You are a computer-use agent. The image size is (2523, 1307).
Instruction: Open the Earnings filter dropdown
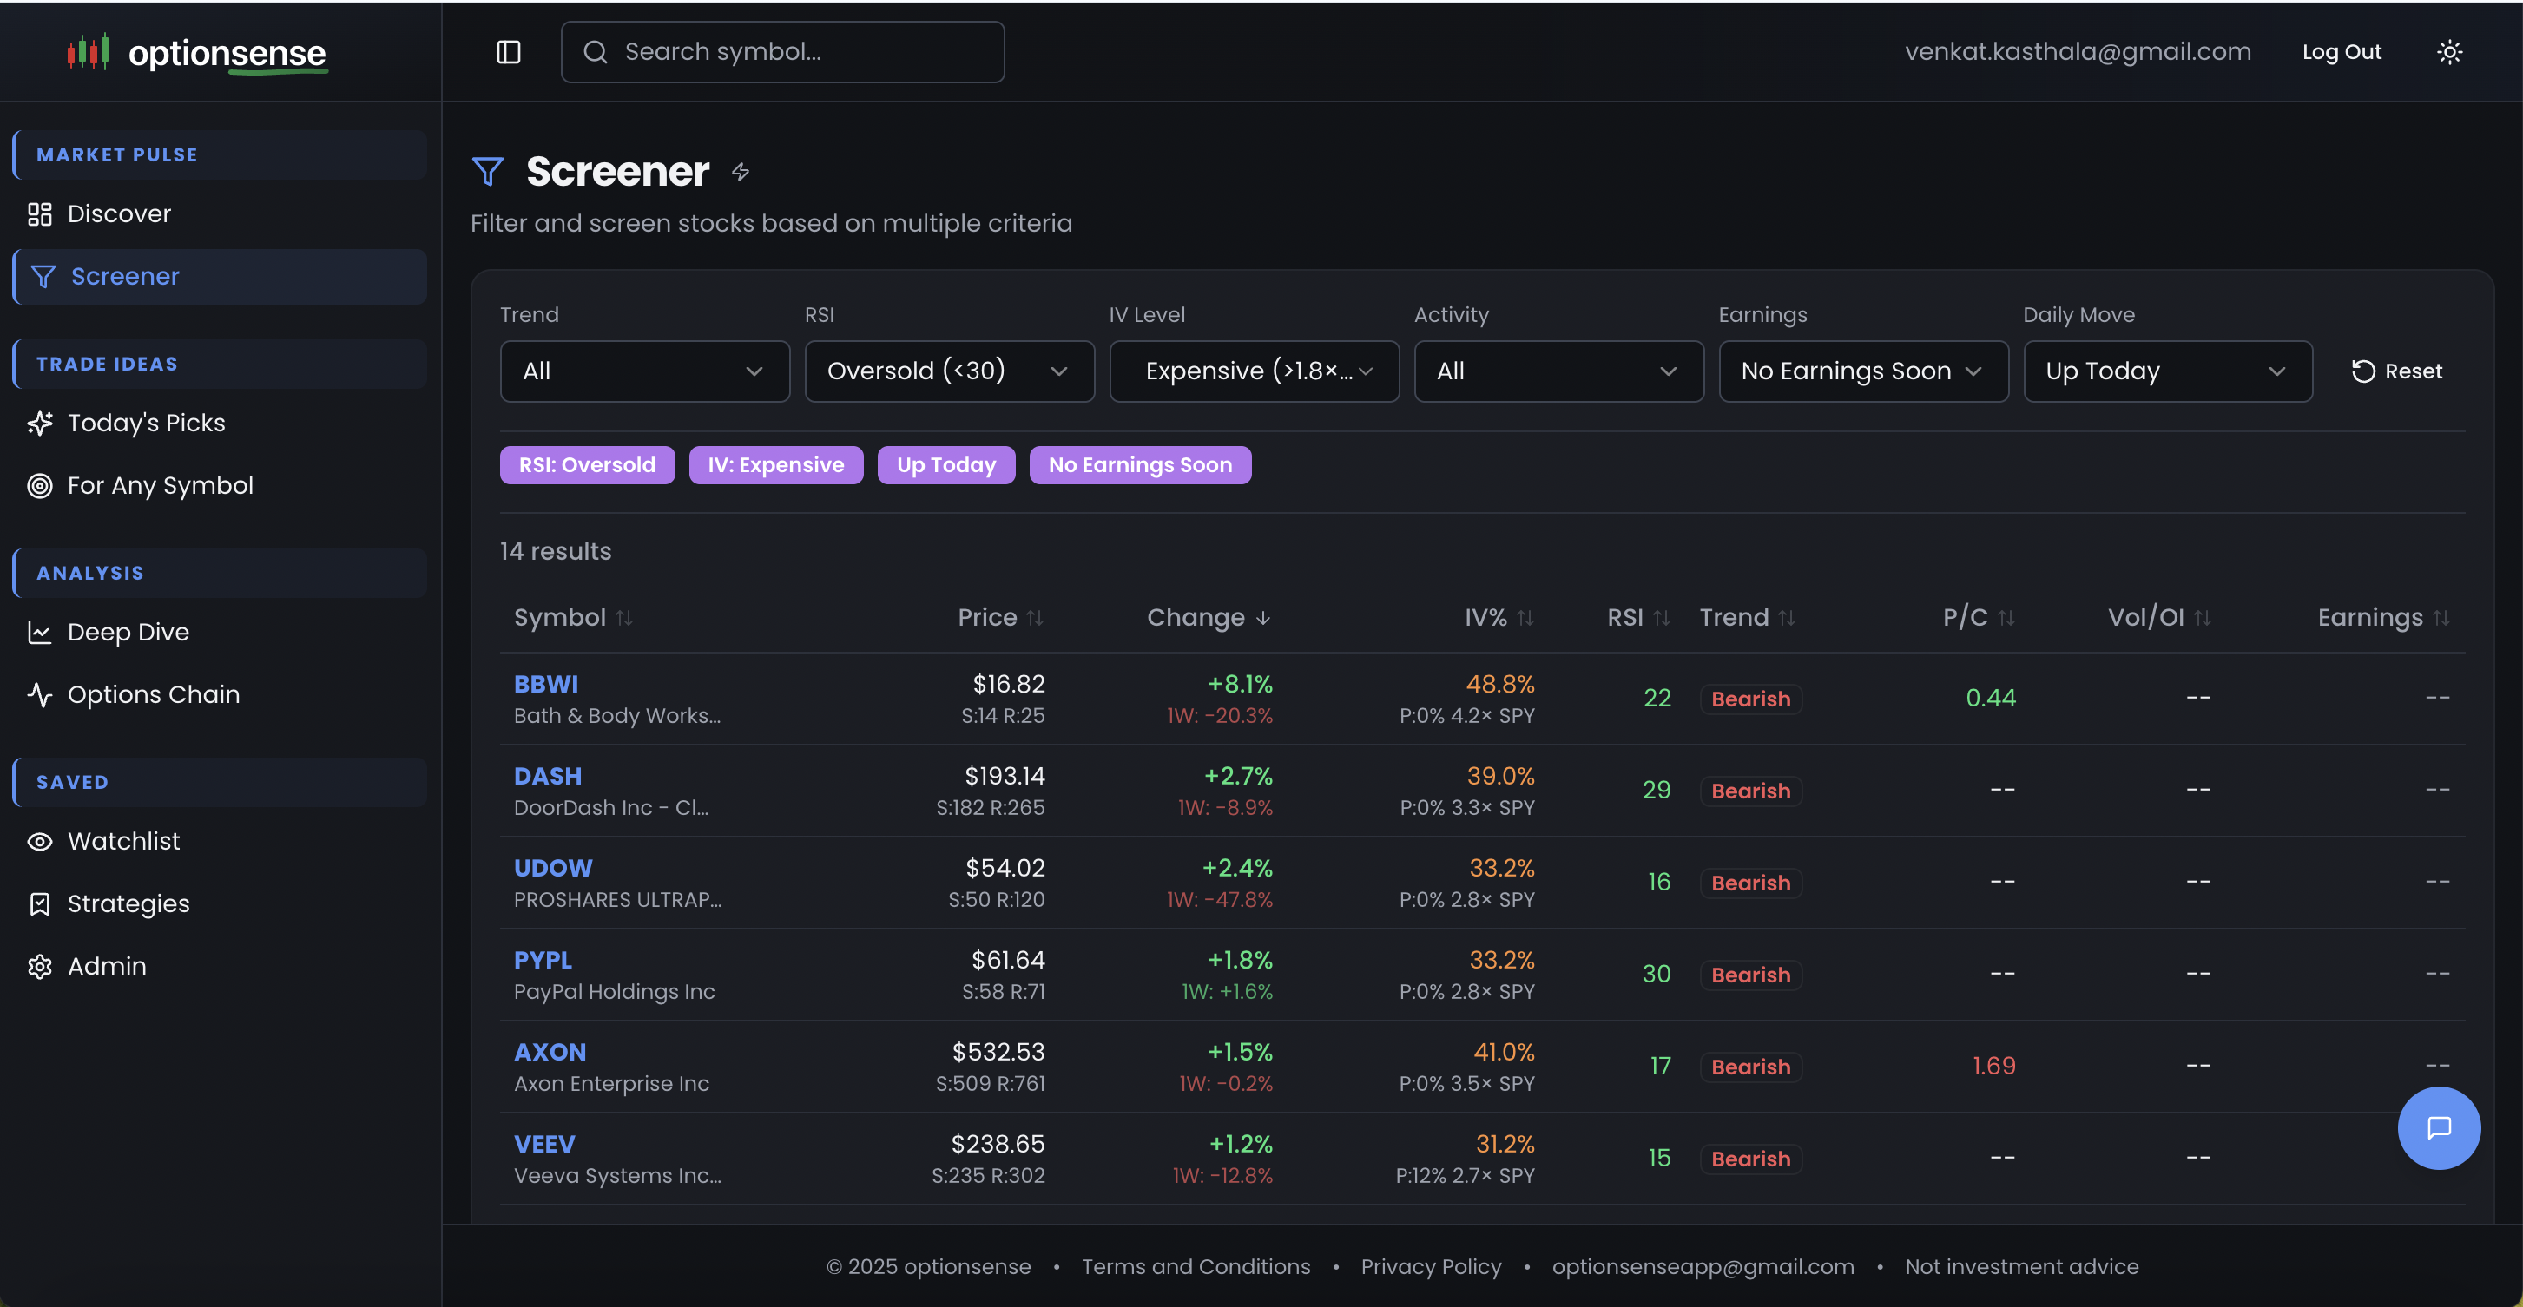point(1863,371)
